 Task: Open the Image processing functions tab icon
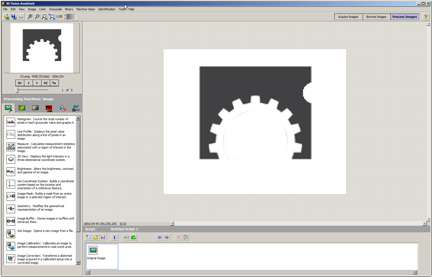(x=8, y=108)
